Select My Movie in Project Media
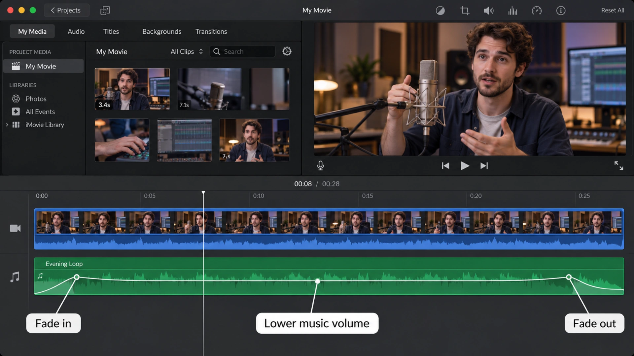 (43, 66)
